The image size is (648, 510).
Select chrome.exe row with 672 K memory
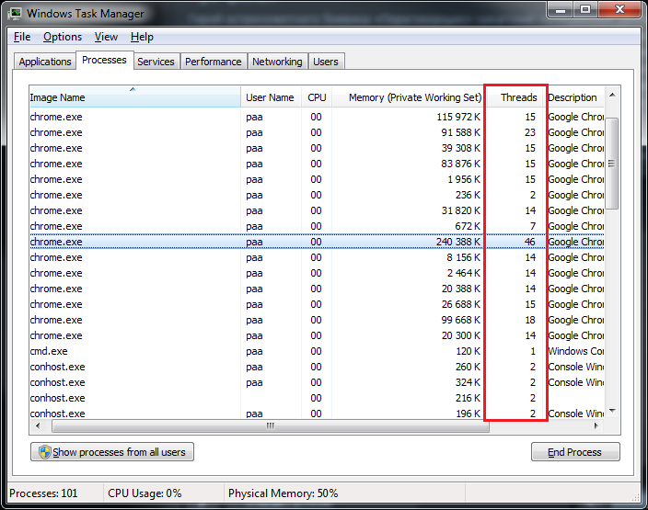(x=317, y=226)
